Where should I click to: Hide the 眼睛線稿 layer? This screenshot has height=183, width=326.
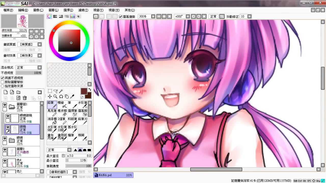click(x=8, y=116)
